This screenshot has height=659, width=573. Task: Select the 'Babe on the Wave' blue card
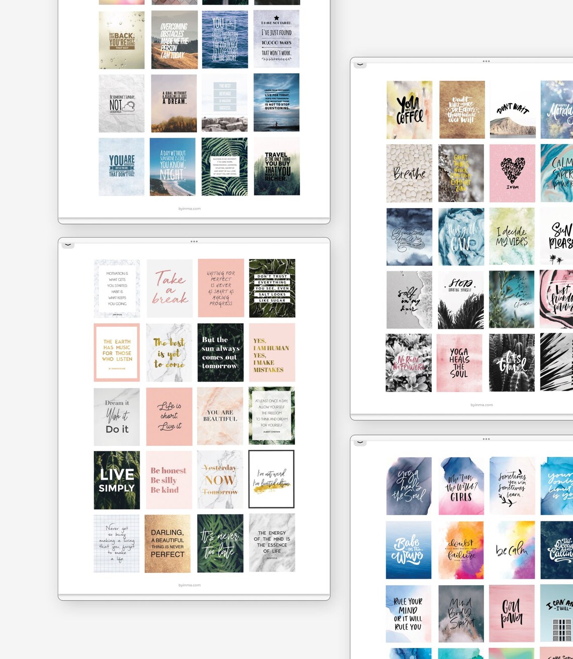tap(409, 549)
